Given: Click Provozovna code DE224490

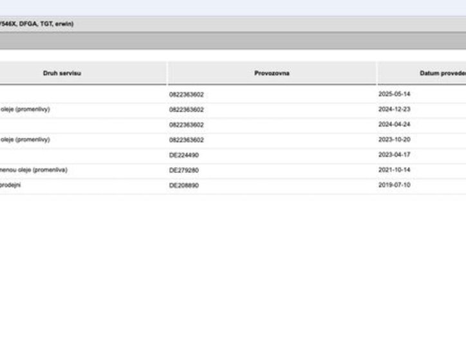Looking at the screenshot, I should pyautogui.click(x=183, y=155).
